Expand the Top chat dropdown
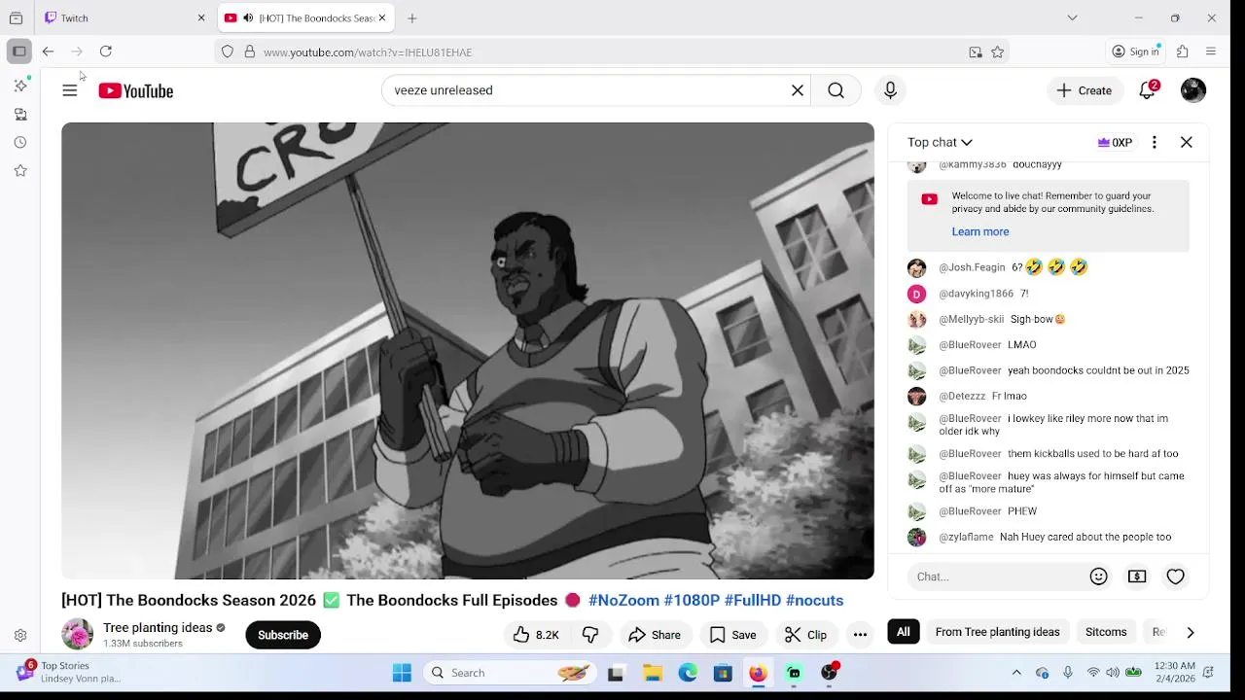The height and width of the screenshot is (700, 1245). (940, 142)
